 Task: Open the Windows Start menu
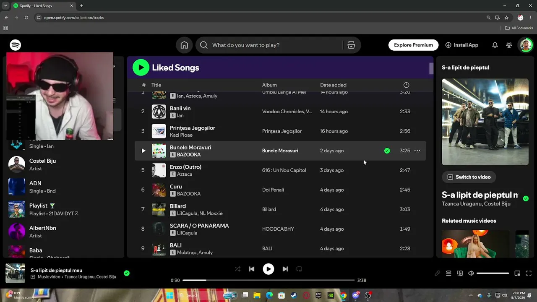[169, 295]
